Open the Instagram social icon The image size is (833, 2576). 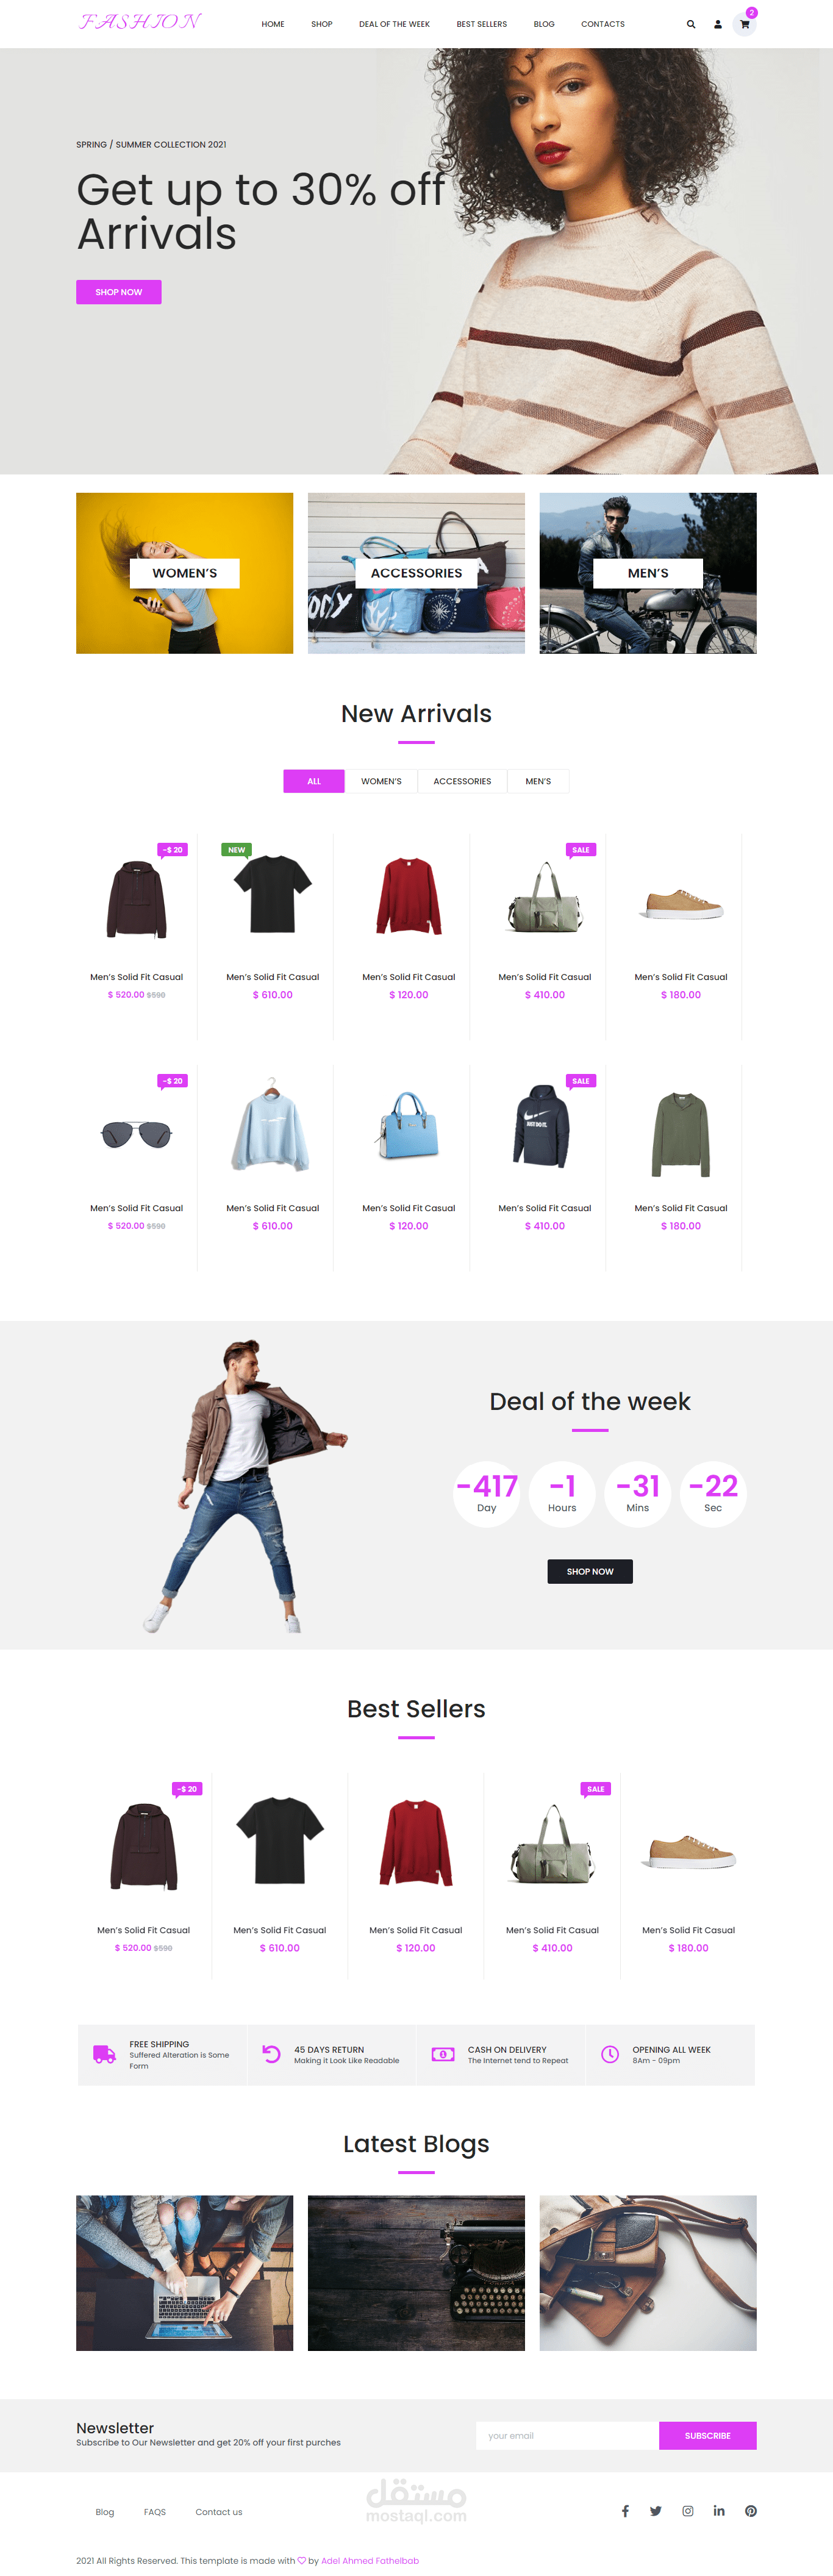point(688,2510)
